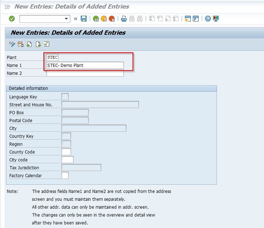Click the Delete entry icon

pos(21,44)
